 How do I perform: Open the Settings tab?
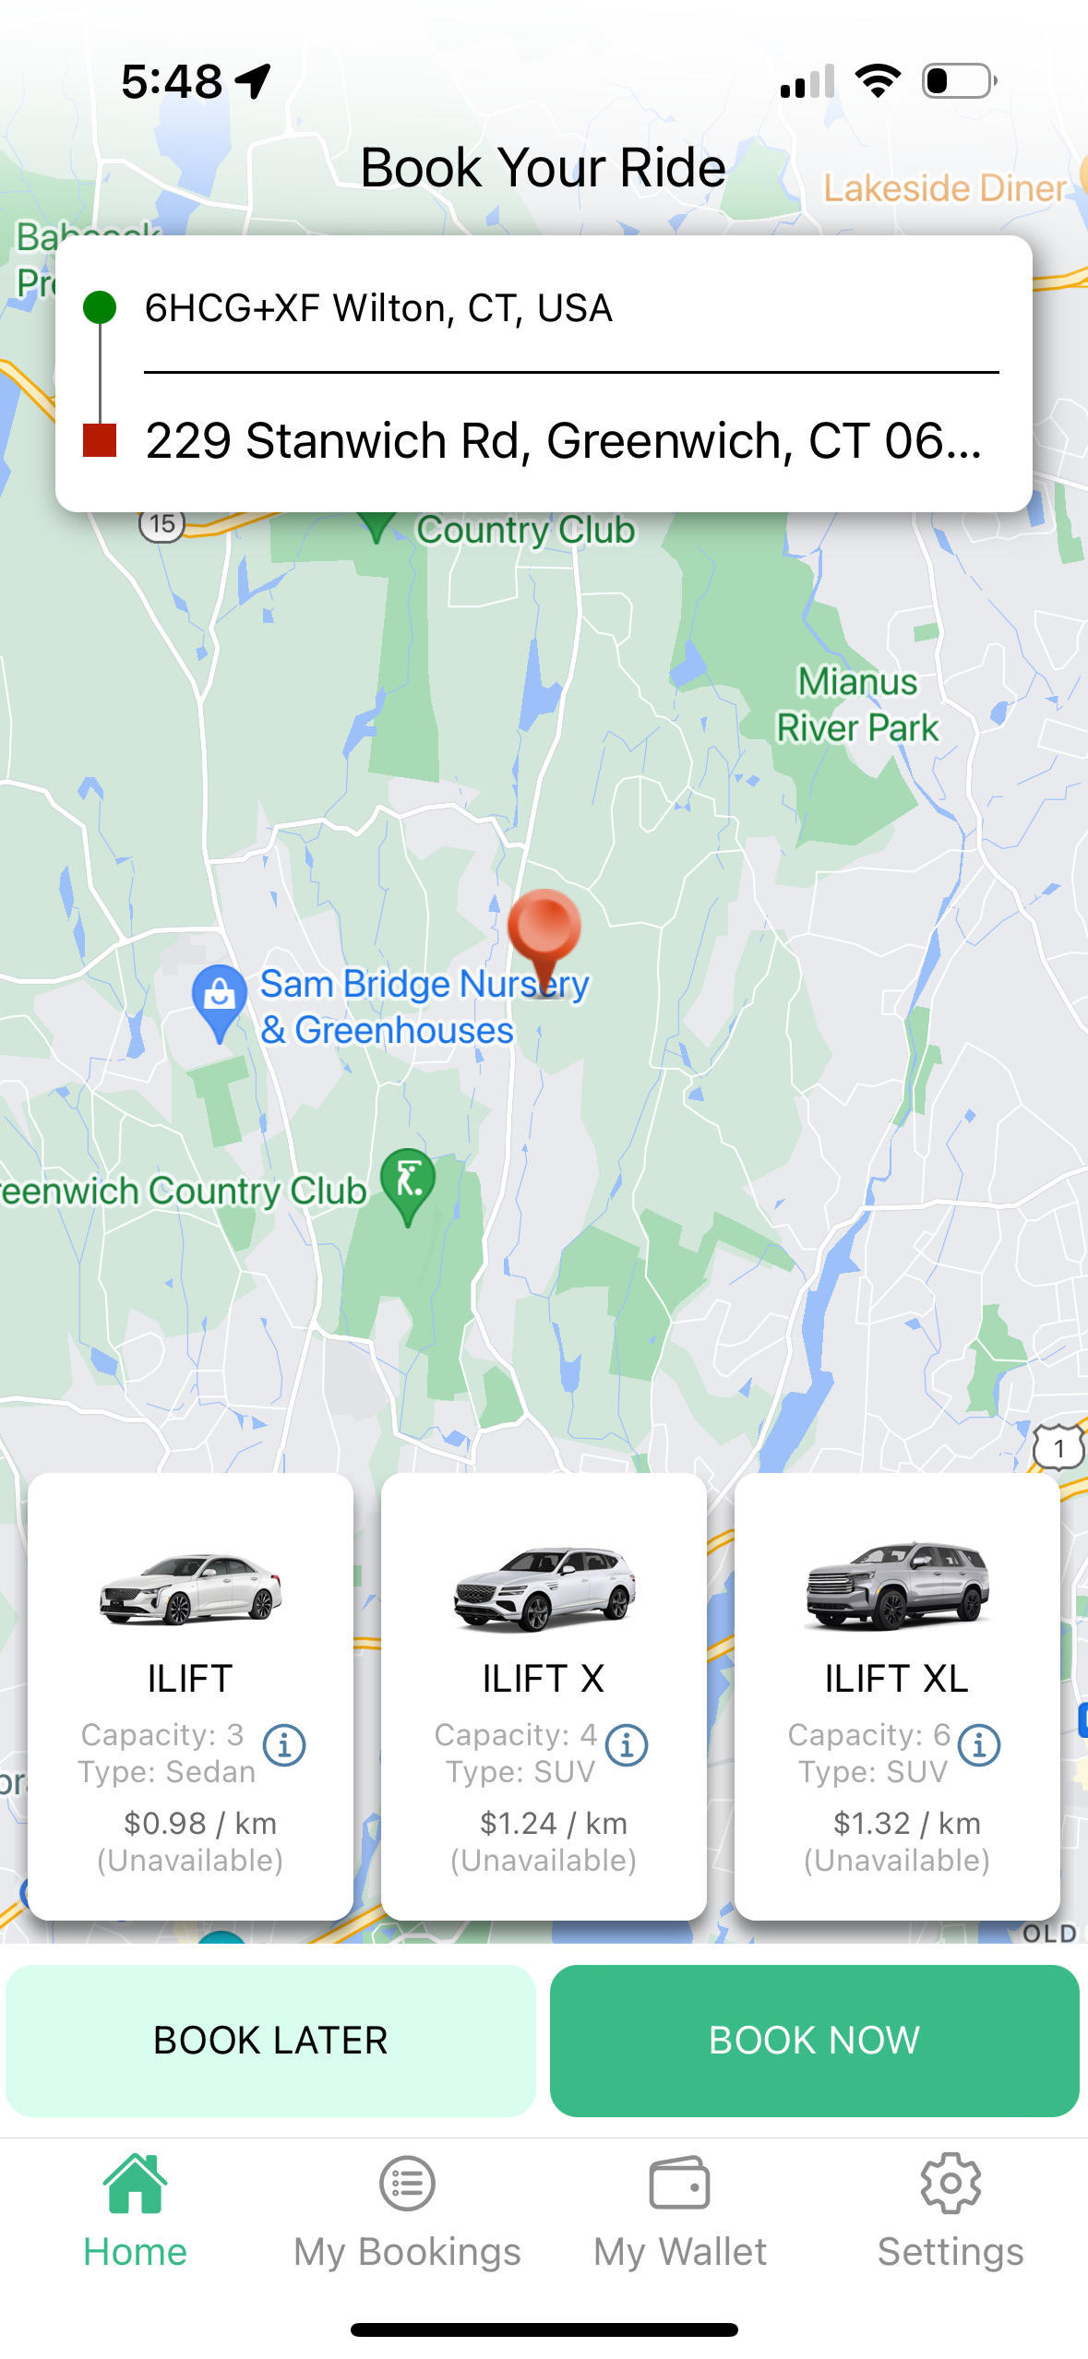click(951, 2212)
